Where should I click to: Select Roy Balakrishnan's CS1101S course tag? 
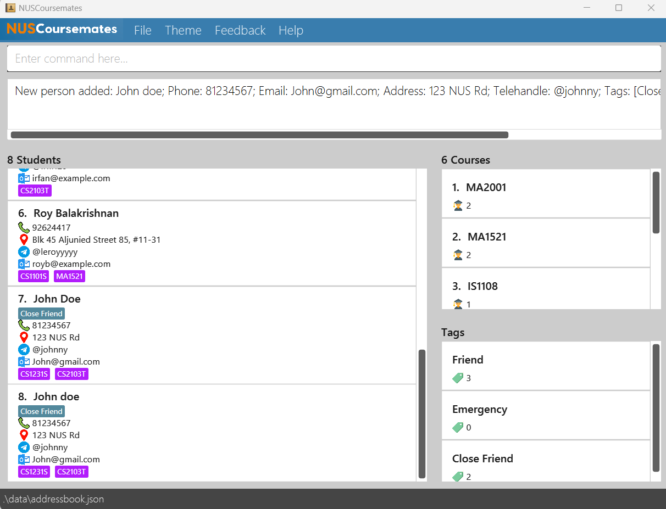(34, 276)
